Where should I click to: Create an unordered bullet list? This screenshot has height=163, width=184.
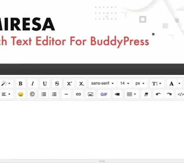[44, 94]
